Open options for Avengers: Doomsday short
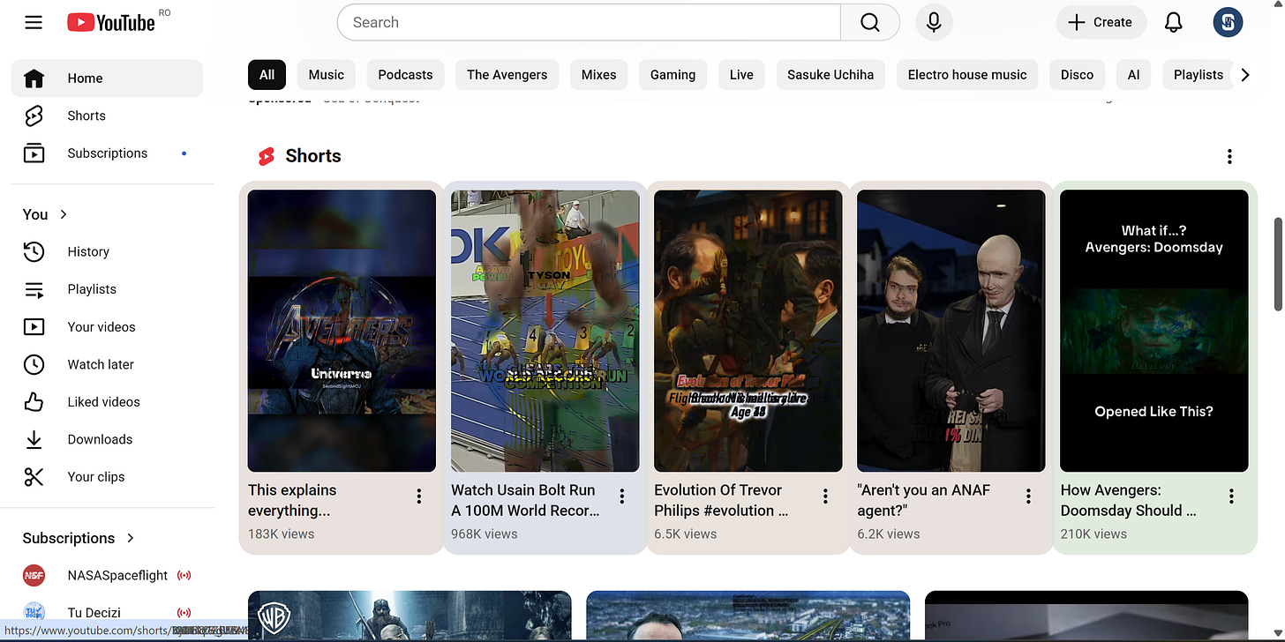Image resolution: width=1285 pixels, height=642 pixels. pos(1231,496)
